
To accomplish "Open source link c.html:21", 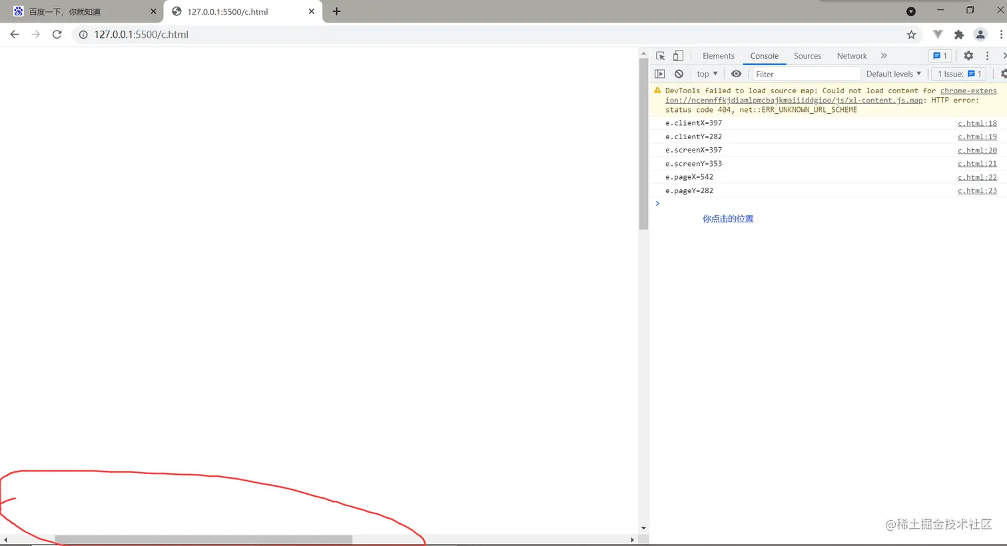I will click(977, 164).
